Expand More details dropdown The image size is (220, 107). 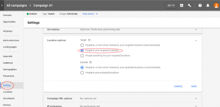pos(90,14)
